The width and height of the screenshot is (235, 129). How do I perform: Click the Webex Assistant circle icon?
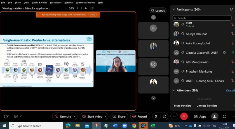pyautogui.click(x=6, y=116)
